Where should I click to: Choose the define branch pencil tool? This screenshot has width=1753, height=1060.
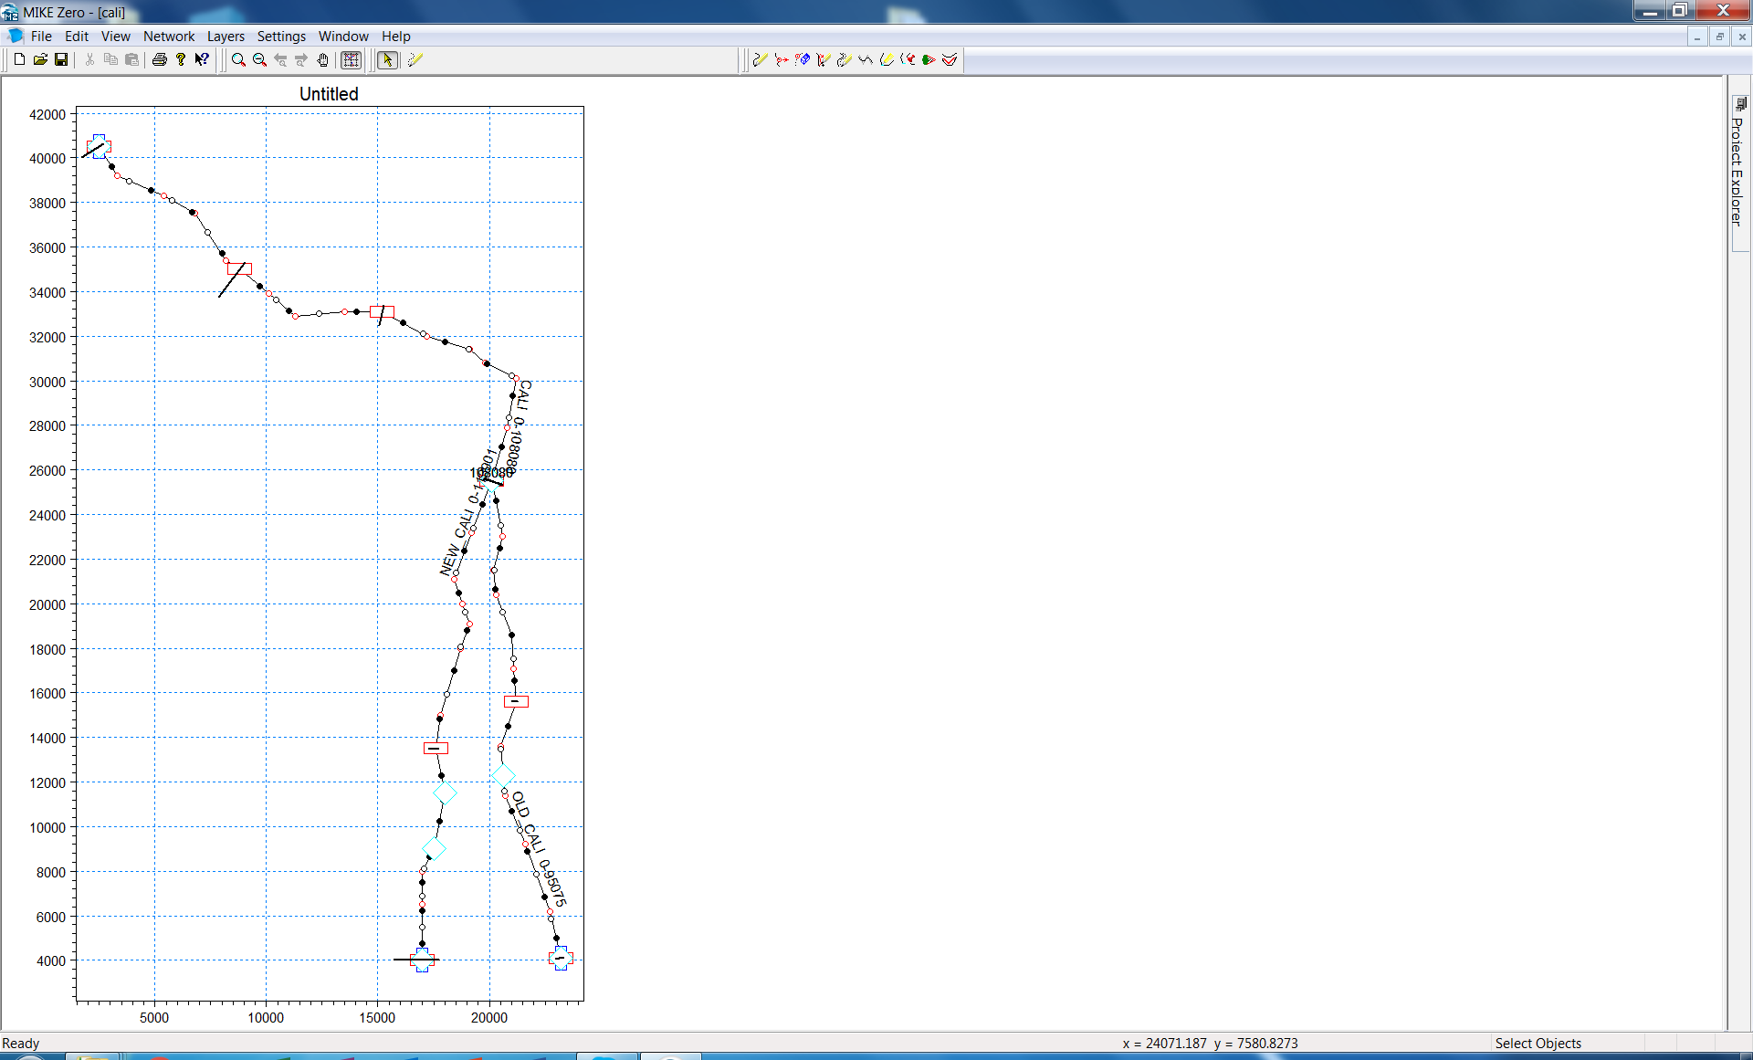tap(824, 59)
